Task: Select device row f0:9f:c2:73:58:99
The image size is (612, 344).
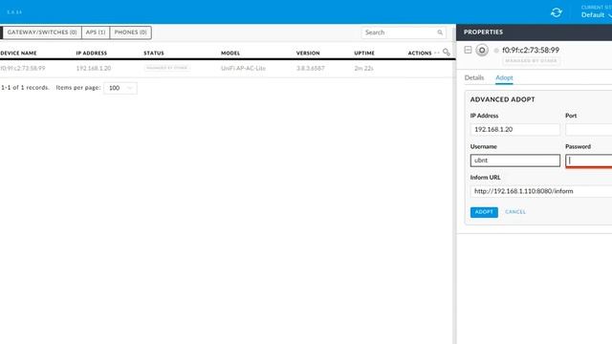Action: tap(228, 68)
